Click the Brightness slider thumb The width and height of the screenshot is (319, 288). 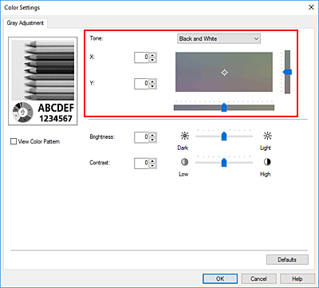click(x=224, y=136)
